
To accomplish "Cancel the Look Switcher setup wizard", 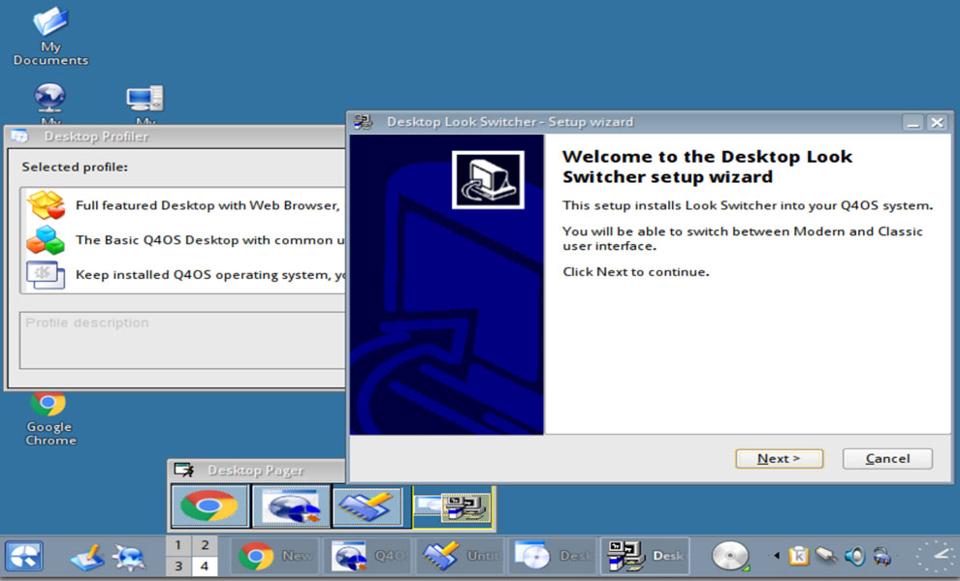I will click(x=887, y=459).
